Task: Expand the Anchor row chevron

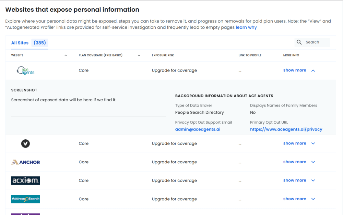Action: [x=313, y=162]
